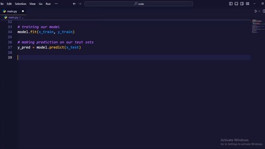Minimize the VS Code window

pos(254,4)
